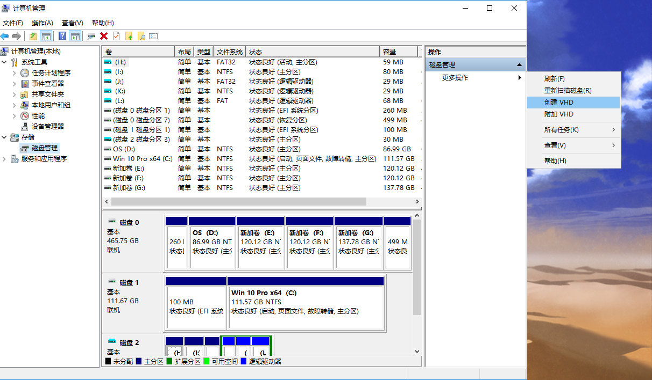Open the 操作(A) menu

click(42, 23)
